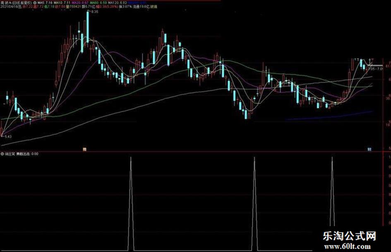Open the small info marker below the 8.35 peak
Screen dimensions: 391x252
[x=84, y=149]
